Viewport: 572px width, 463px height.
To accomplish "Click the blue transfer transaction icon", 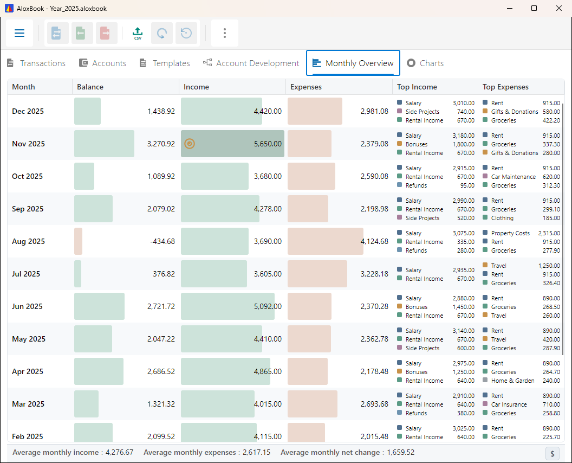I will (x=57, y=33).
